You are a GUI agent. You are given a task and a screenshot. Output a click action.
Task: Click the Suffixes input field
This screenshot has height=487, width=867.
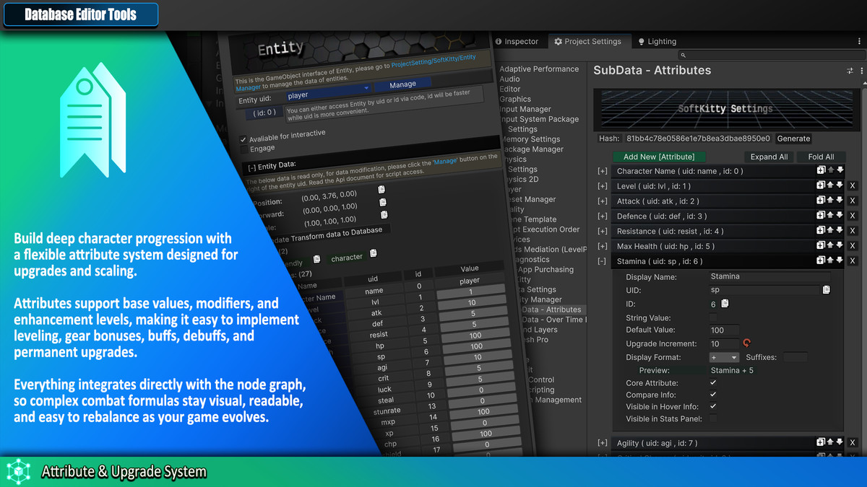(x=795, y=357)
